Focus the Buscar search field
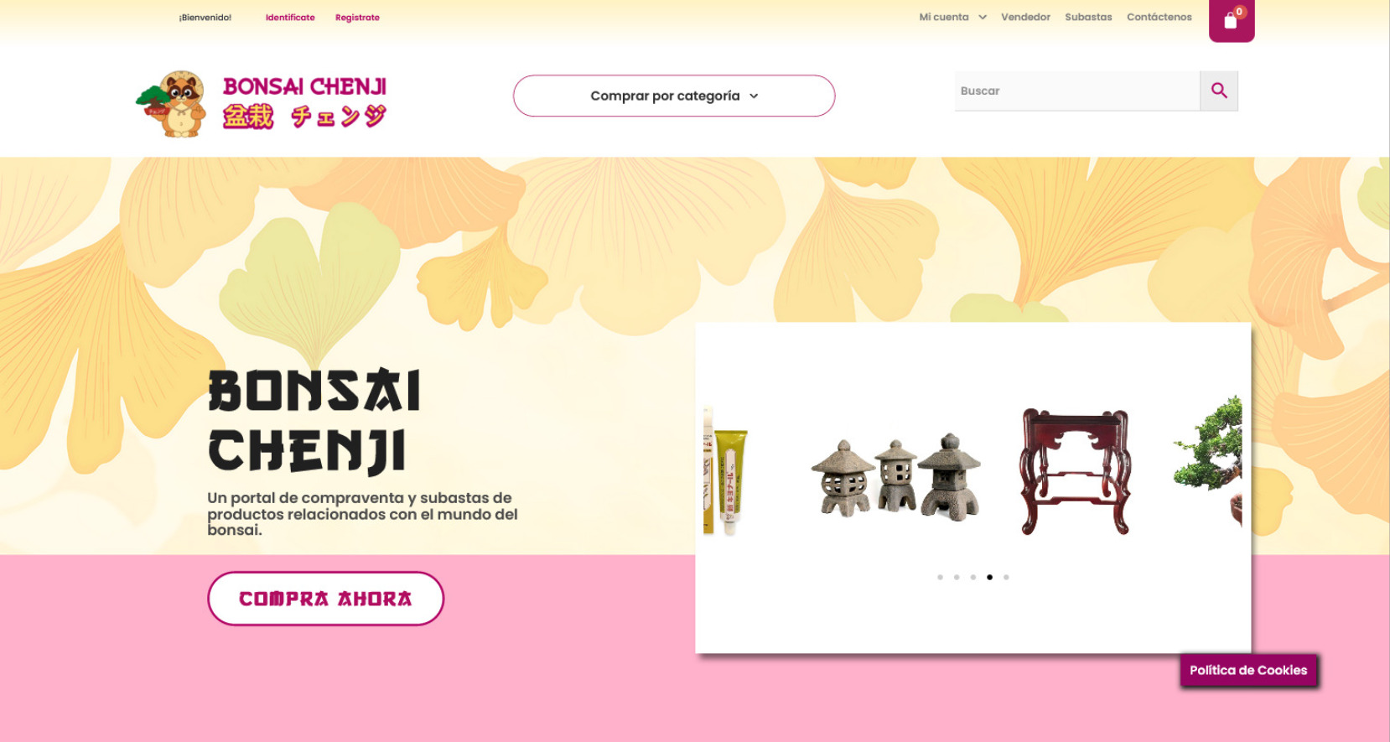Screen dimensions: 1390x742 1077,91
